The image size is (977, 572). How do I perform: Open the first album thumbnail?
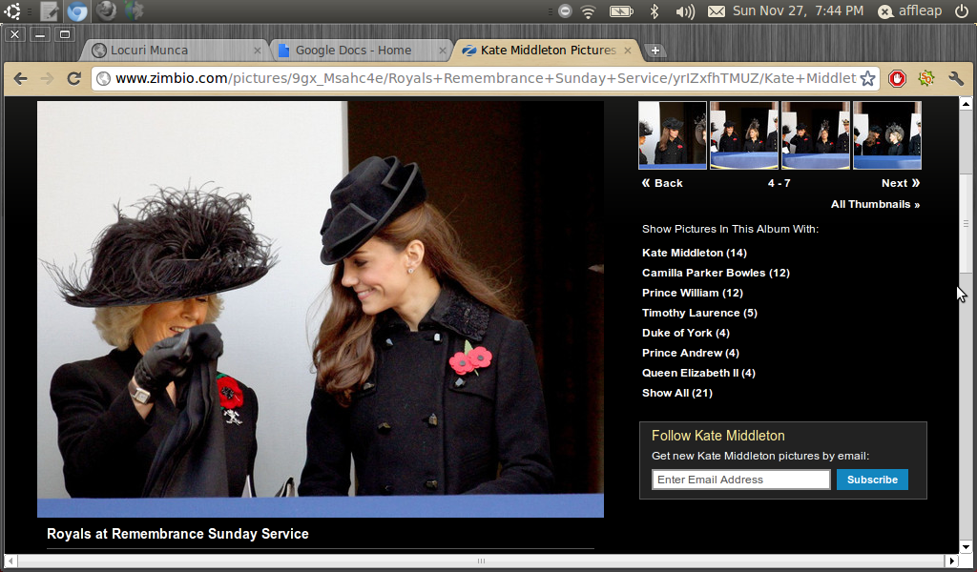point(673,135)
